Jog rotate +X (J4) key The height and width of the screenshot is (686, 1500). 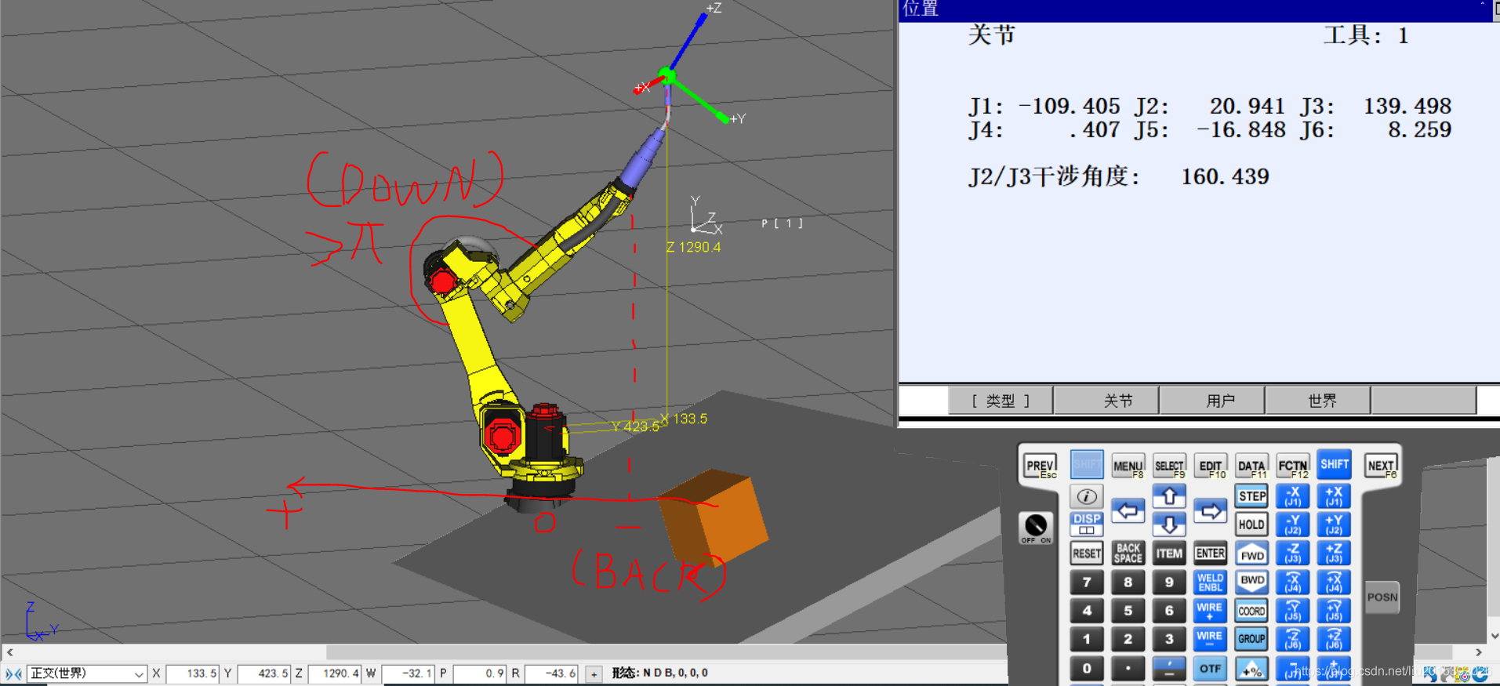click(x=1334, y=582)
